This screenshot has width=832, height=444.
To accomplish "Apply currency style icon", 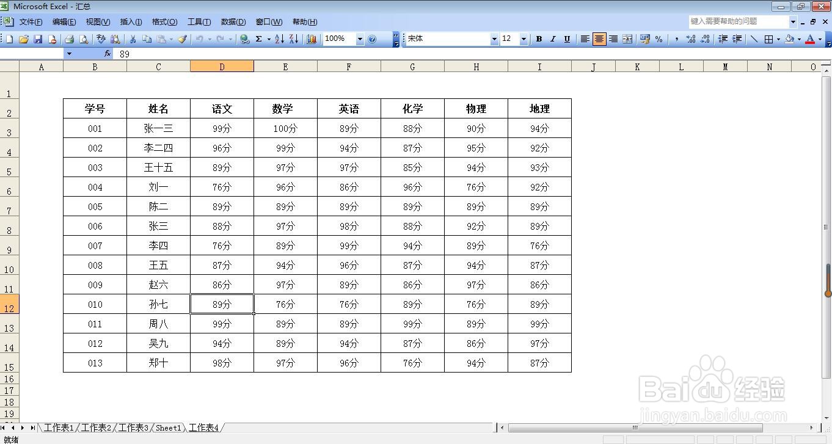I will 644,38.
